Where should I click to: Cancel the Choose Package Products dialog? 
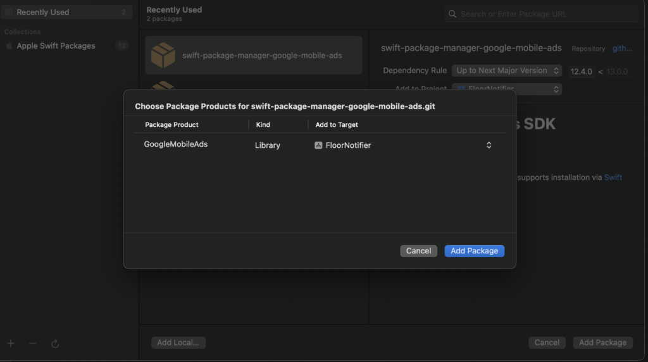[418, 251]
